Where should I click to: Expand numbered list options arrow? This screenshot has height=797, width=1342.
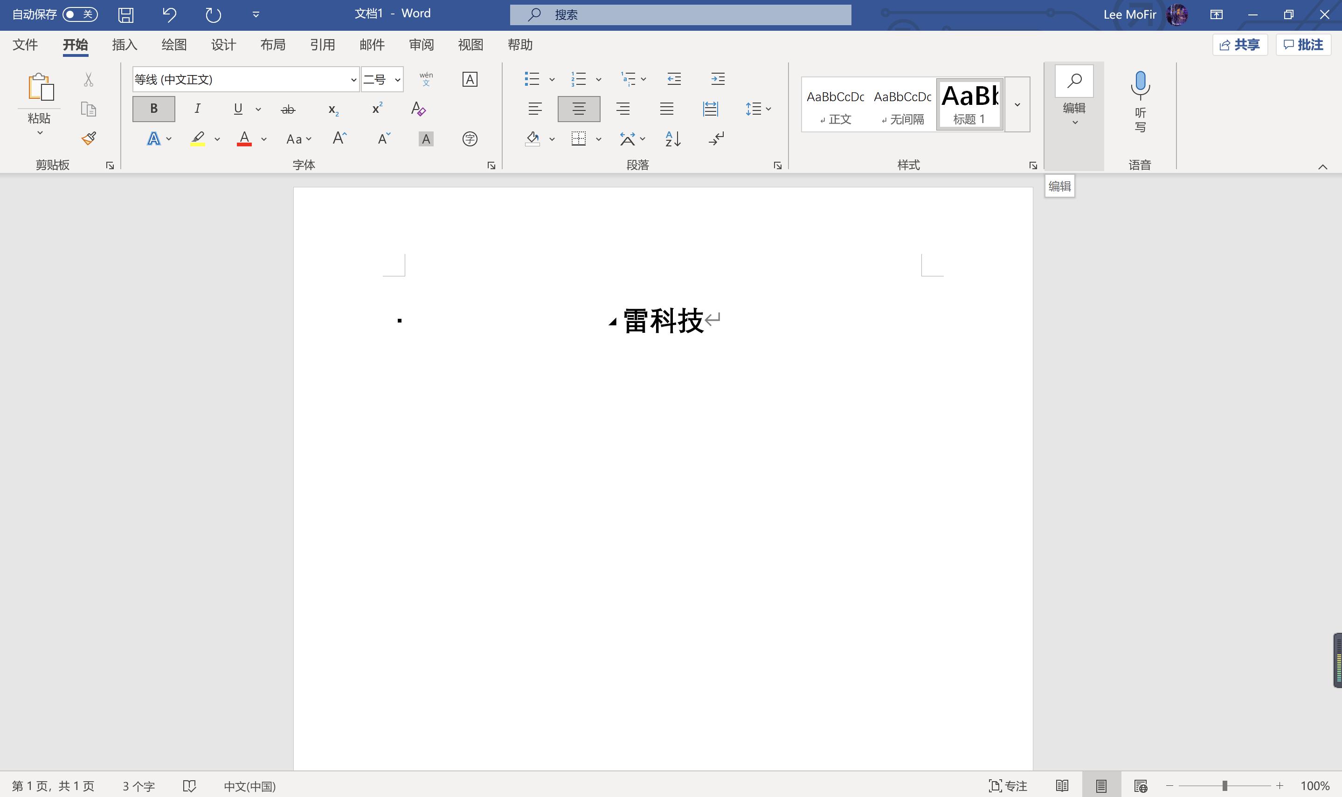point(598,80)
